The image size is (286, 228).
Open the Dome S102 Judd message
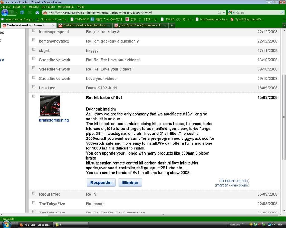coord(101,88)
